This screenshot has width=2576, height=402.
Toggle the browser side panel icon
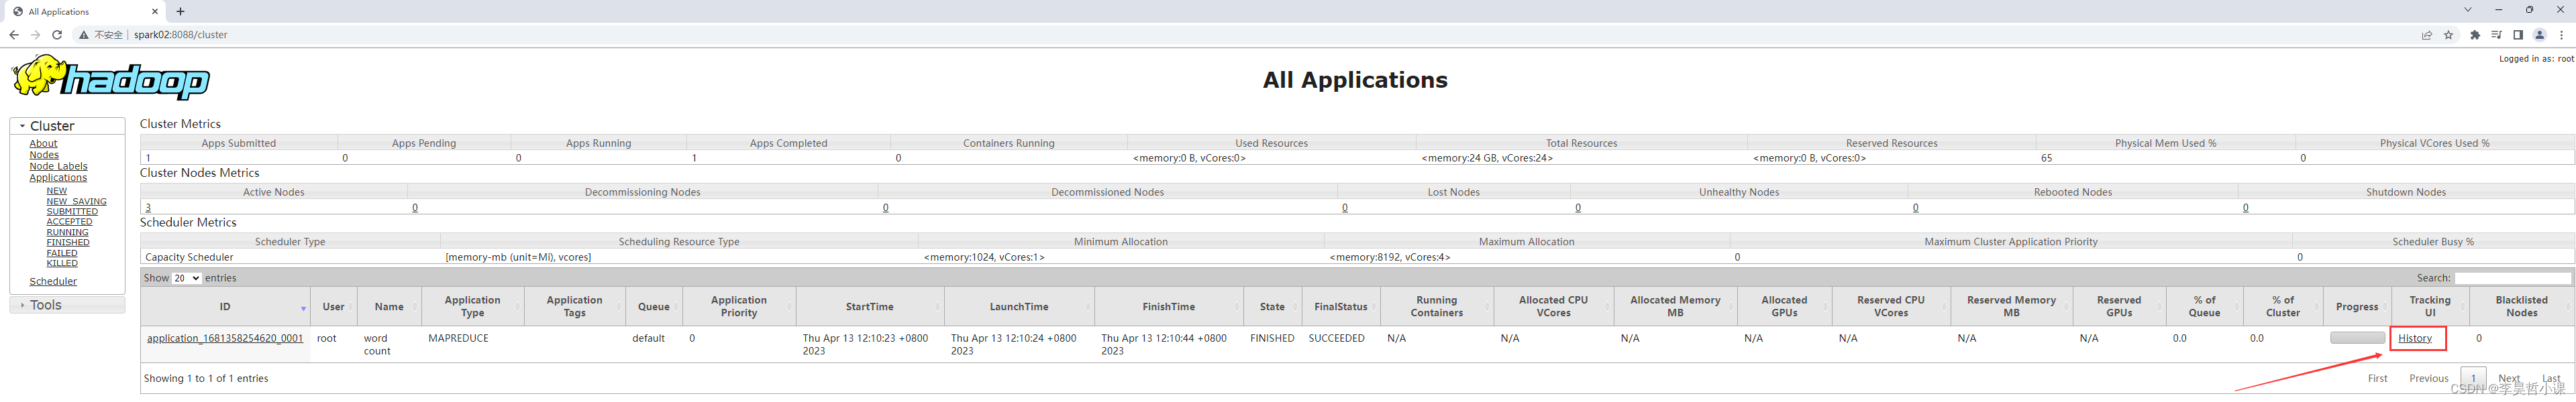[x=2518, y=35]
